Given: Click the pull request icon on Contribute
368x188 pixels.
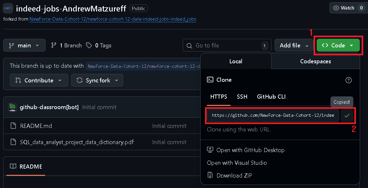Looking at the screenshot, I should [x=18, y=80].
